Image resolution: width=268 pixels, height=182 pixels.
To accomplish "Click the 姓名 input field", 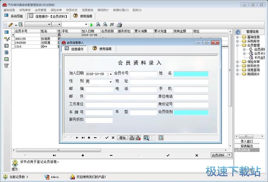I will pyautogui.click(x=191, y=74).
